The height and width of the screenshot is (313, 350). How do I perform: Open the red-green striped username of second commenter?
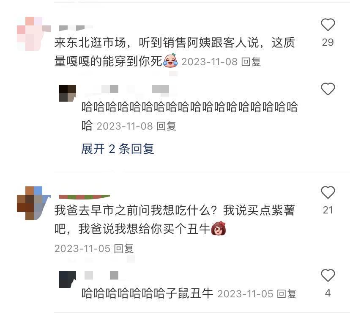click(85, 197)
